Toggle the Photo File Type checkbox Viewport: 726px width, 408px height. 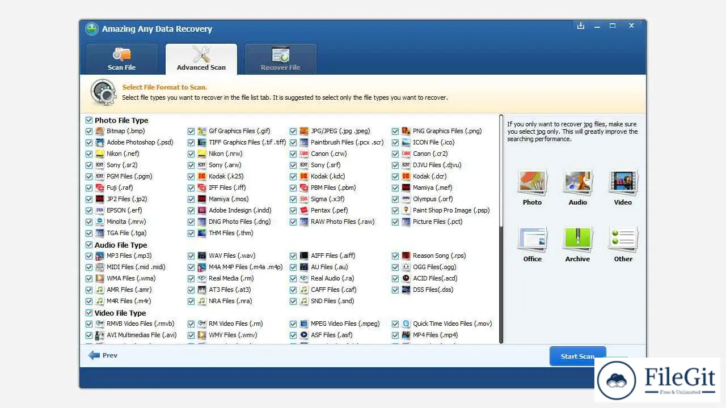[89, 120]
